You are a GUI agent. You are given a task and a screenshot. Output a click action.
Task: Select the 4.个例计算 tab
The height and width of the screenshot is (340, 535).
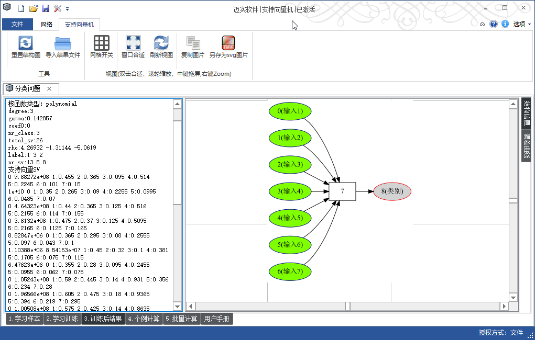(x=144, y=319)
